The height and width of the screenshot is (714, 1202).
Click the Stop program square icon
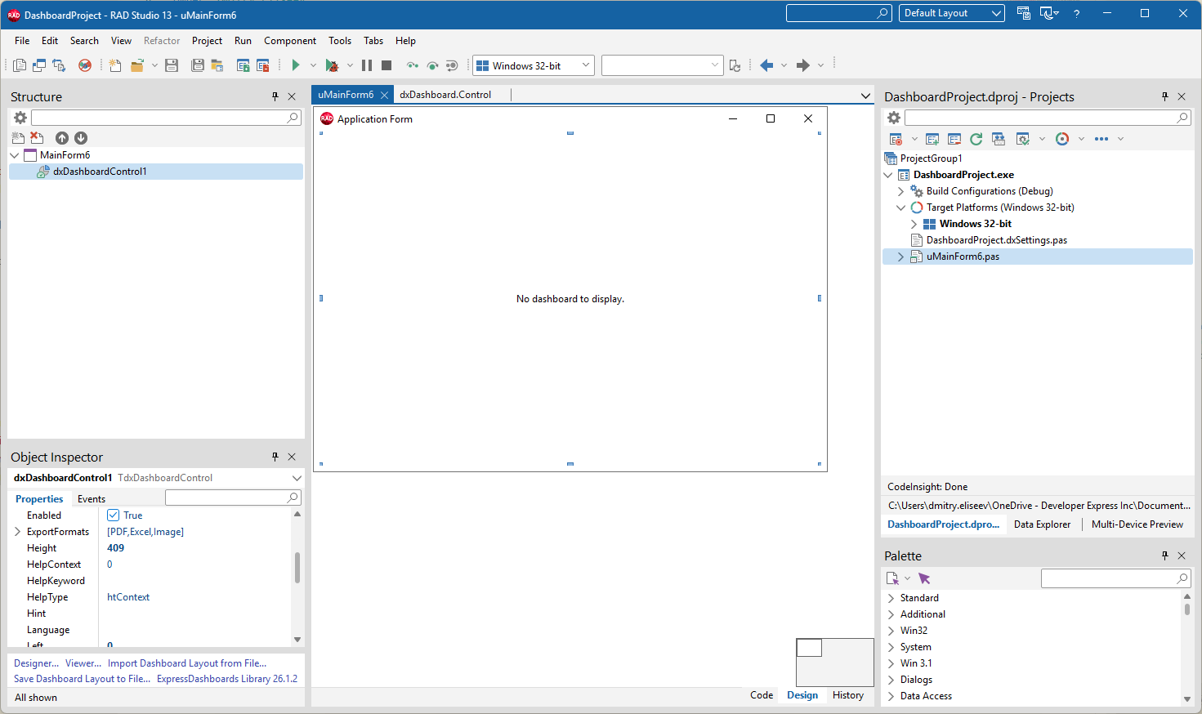[x=387, y=65]
